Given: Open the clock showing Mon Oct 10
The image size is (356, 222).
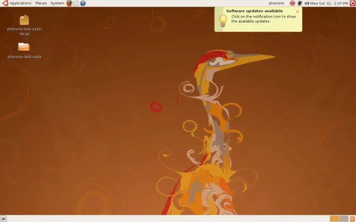Looking at the screenshot, I should pos(329,3).
